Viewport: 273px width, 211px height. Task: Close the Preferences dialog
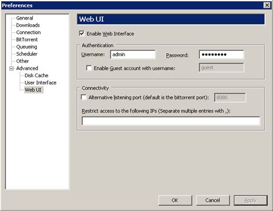point(267,5)
